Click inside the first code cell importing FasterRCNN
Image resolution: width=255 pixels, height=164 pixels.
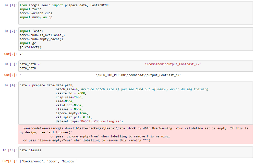click(x=135, y=13)
